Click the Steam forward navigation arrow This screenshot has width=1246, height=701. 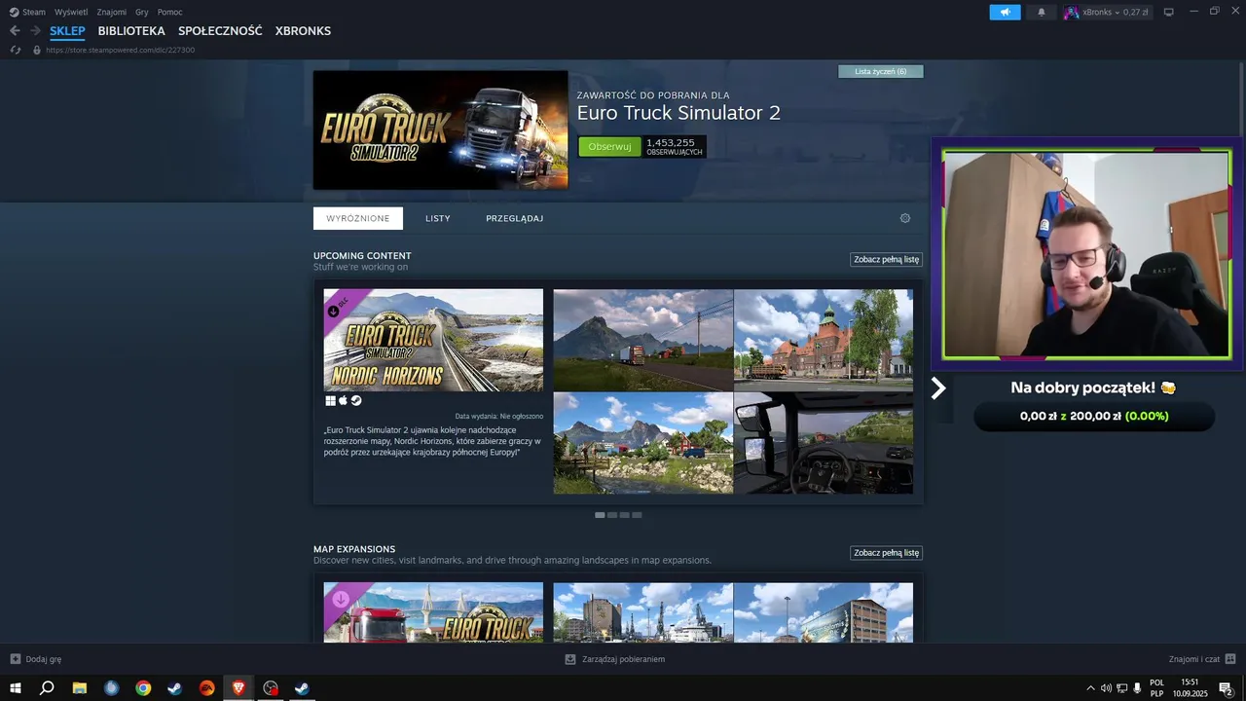click(35, 31)
